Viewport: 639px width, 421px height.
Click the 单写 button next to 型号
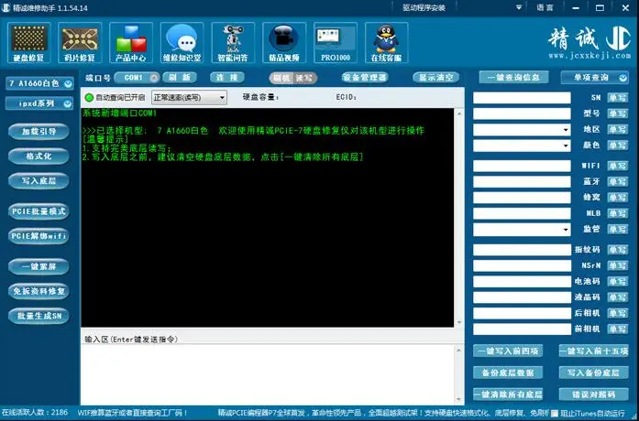tap(618, 113)
